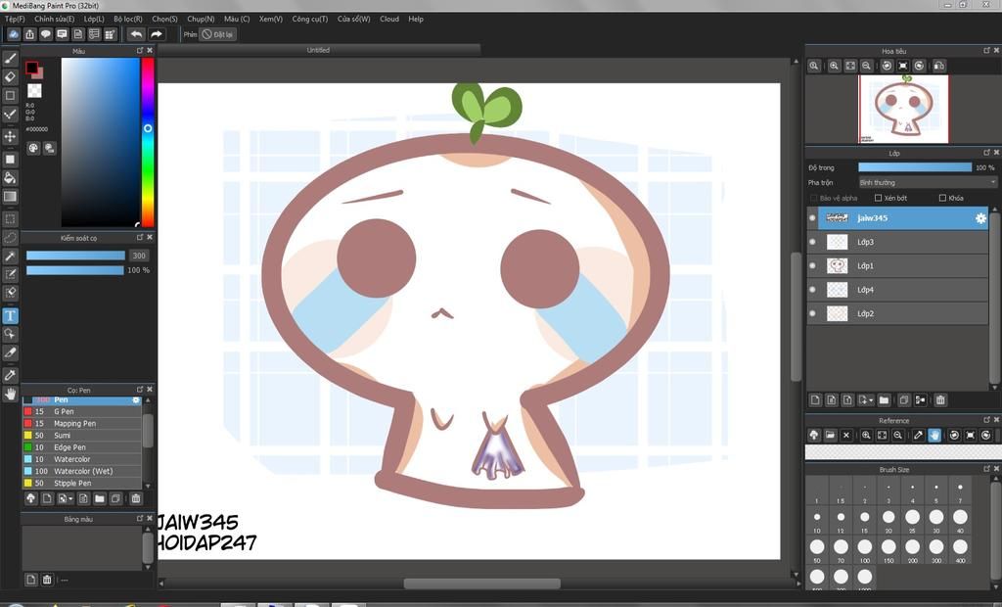The image size is (1002, 607).
Task: Select the G Pen brush
Action: 82,411
